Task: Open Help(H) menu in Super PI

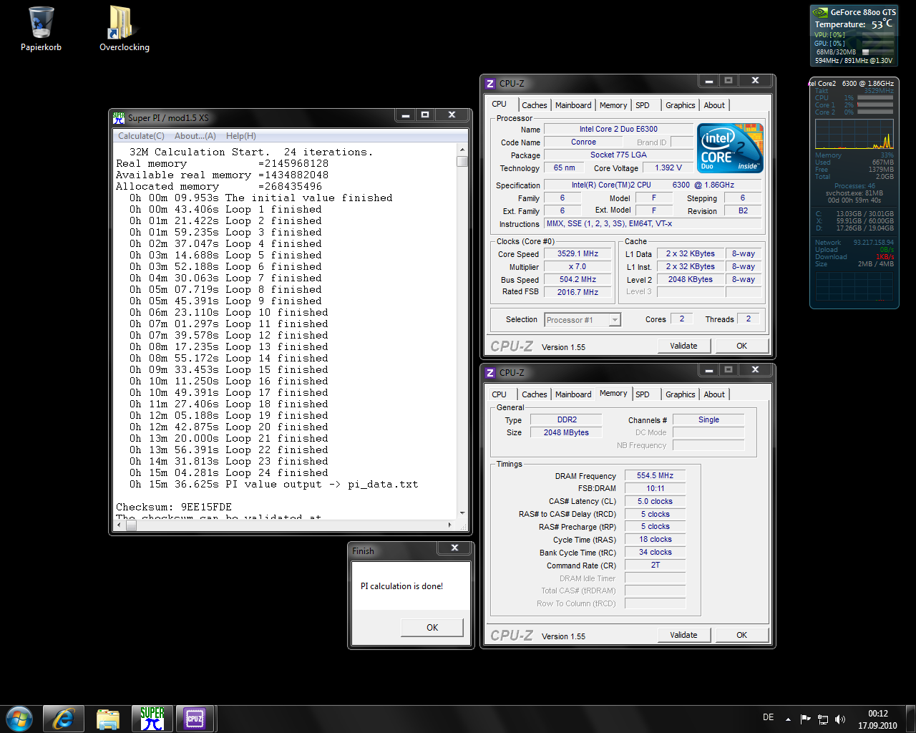Action: click(x=241, y=136)
